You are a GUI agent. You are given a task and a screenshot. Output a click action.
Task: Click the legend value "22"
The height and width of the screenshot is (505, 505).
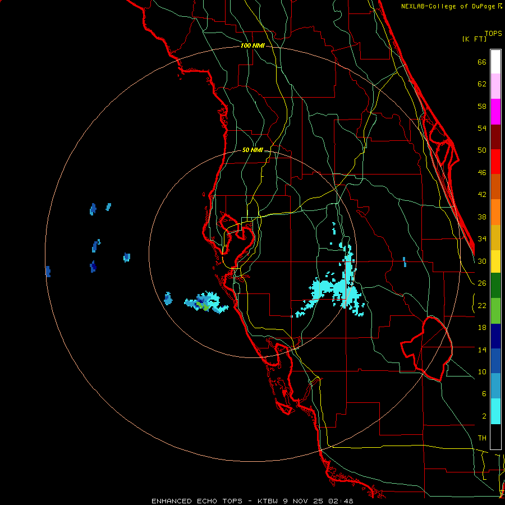tap(482, 305)
